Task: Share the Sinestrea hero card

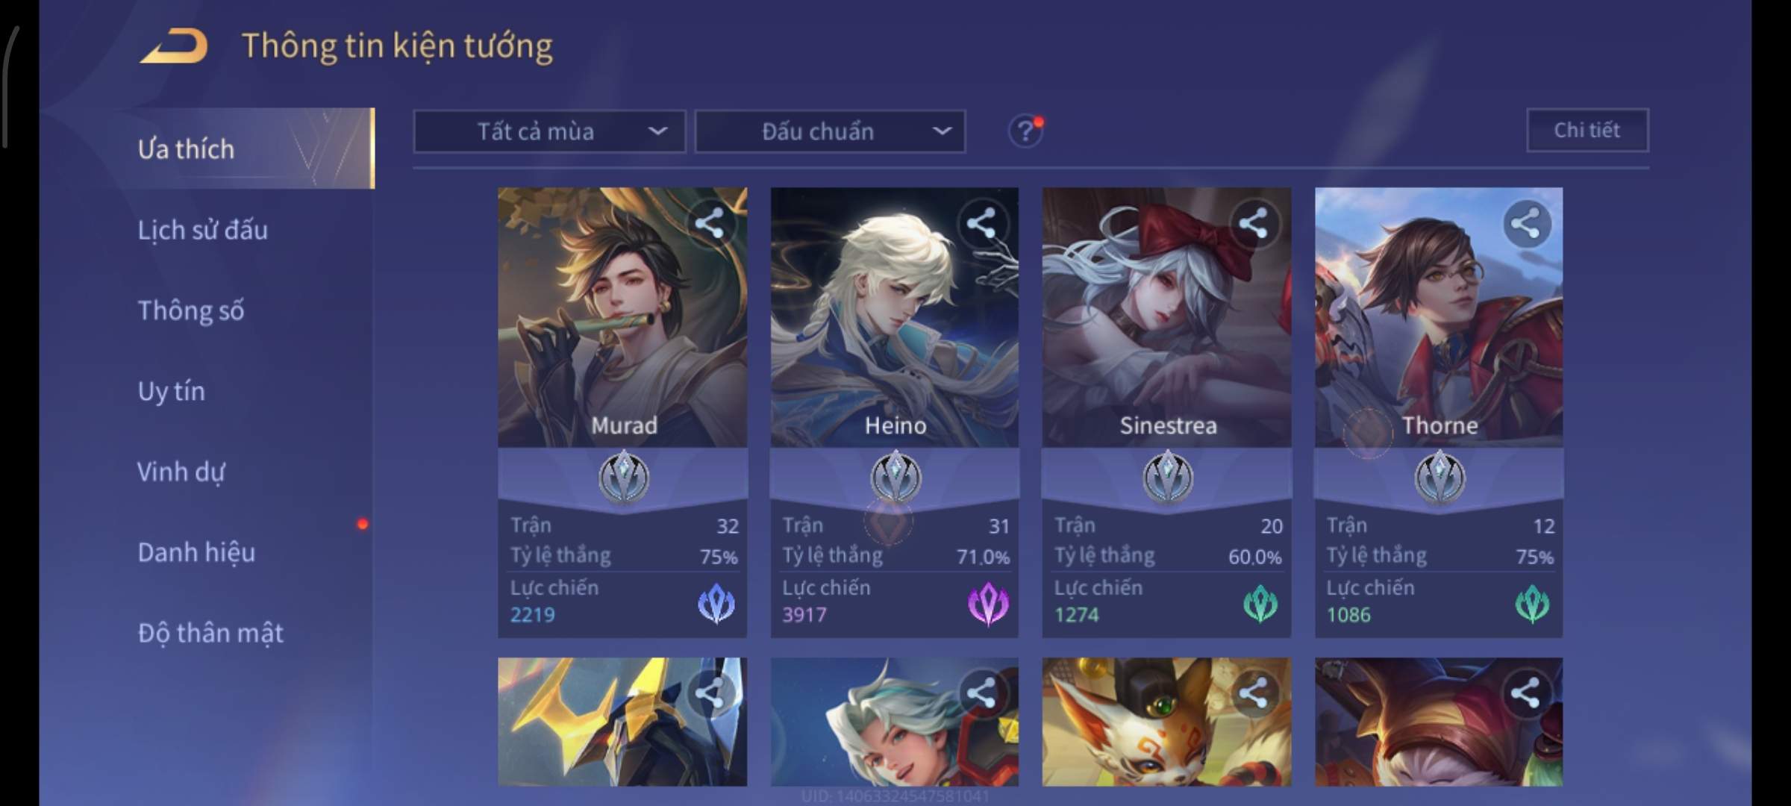Action: point(1253,223)
